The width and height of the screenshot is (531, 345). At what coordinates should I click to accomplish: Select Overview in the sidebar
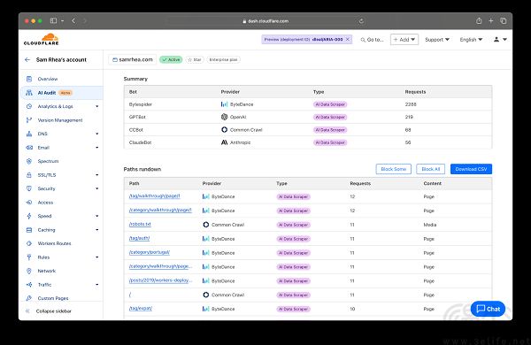[x=48, y=79]
